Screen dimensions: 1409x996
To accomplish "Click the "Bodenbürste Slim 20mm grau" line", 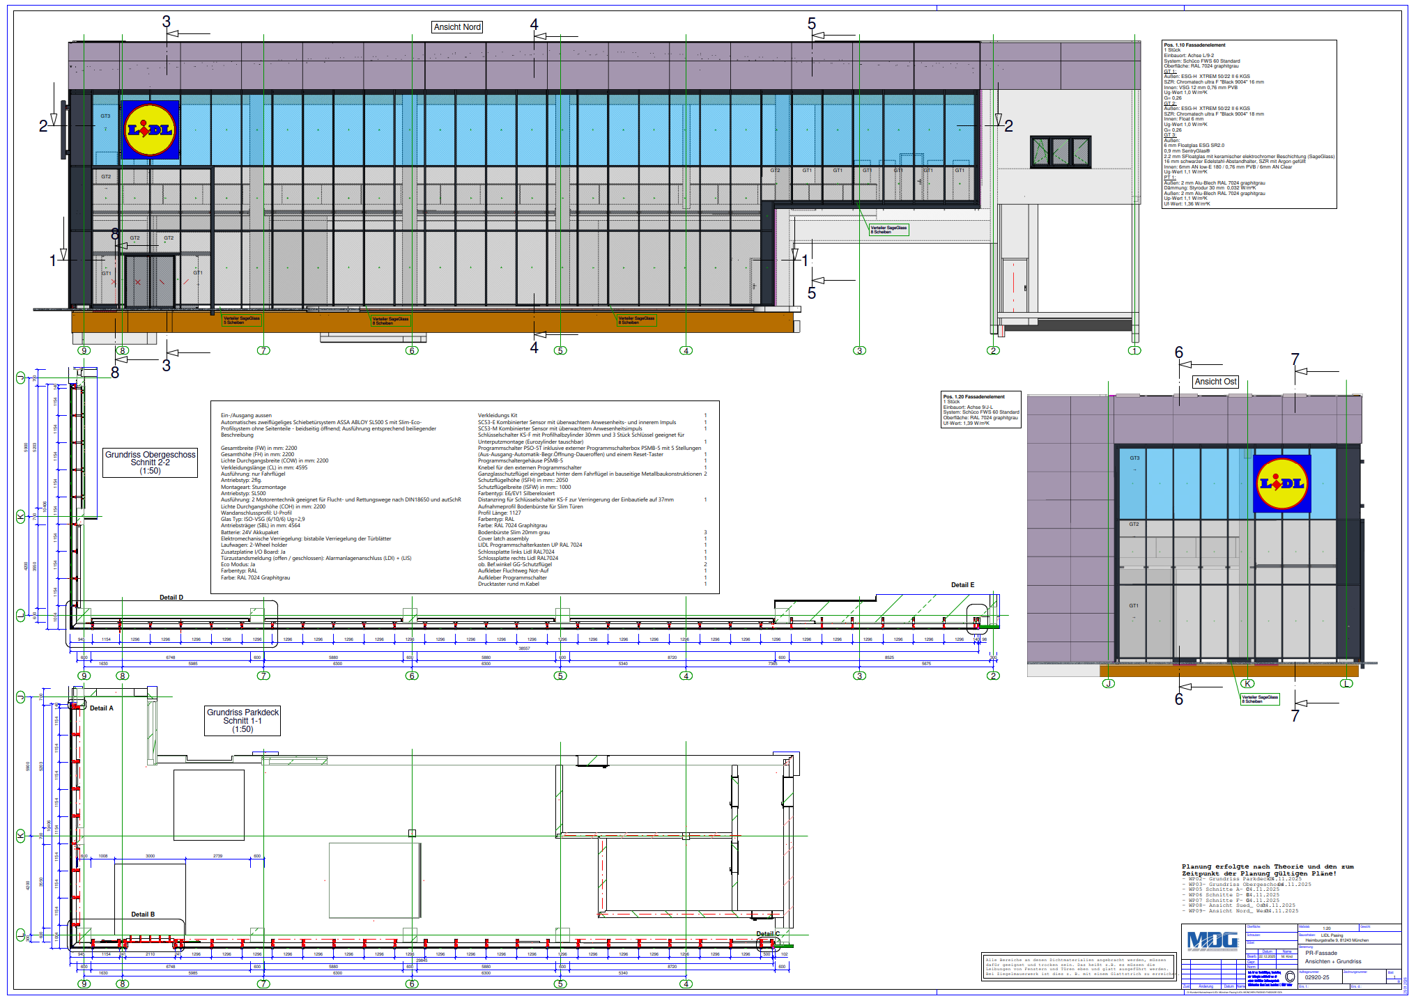I will 514,532.
